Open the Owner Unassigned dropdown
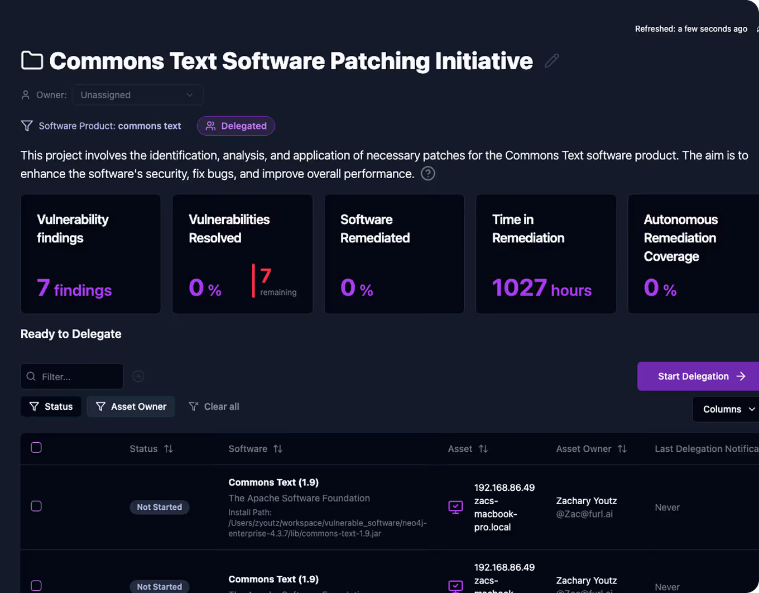The width and height of the screenshot is (759, 593). tap(137, 95)
